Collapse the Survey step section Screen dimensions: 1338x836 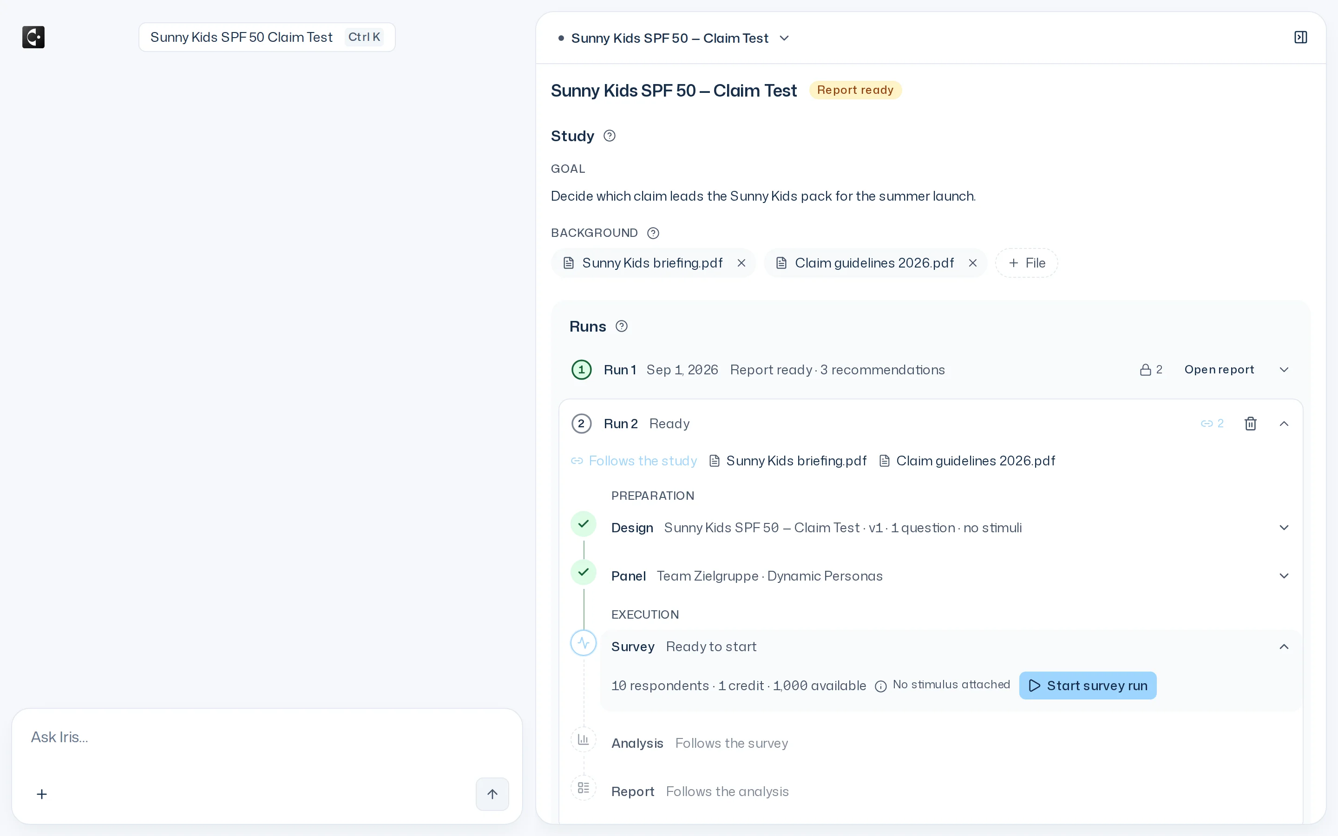point(1284,647)
